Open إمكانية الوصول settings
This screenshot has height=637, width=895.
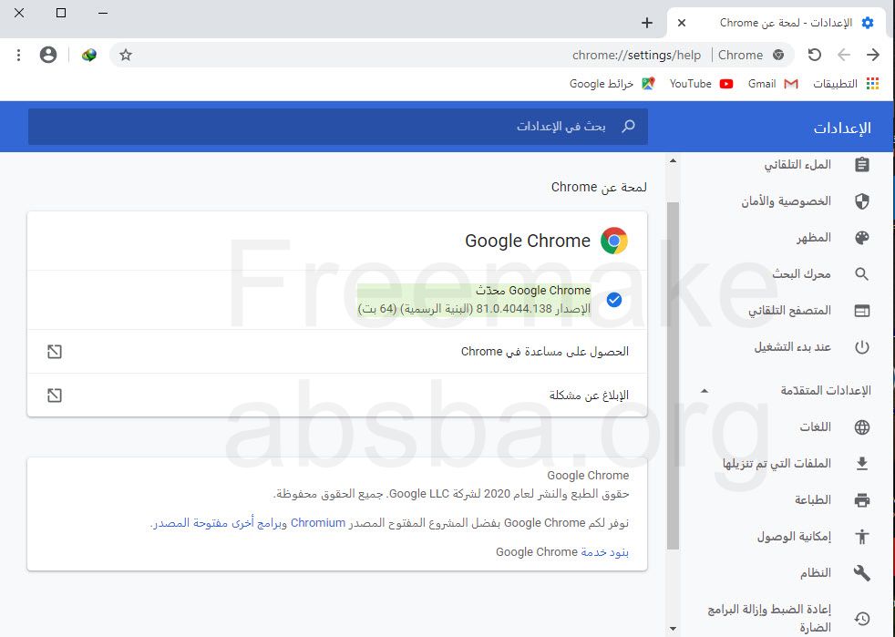click(794, 537)
